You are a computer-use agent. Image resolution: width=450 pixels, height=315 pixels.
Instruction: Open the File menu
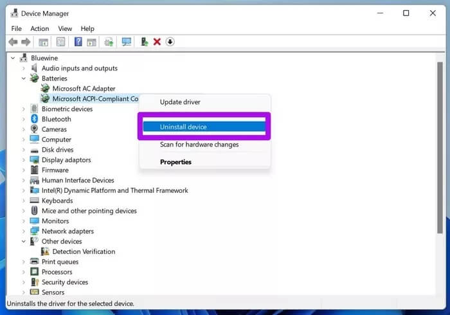(x=16, y=28)
